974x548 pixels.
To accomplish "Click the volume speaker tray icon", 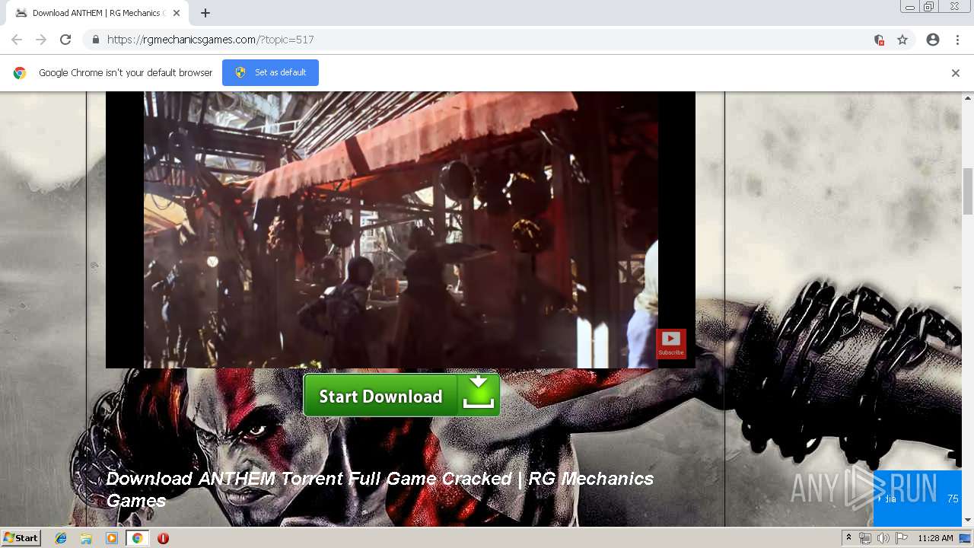I will [883, 538].
